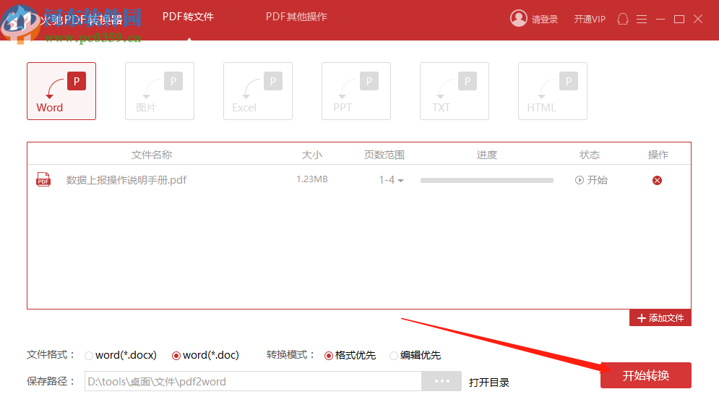Click the user avatar login icon
719x410 pixels.
[x=519, y=18]
